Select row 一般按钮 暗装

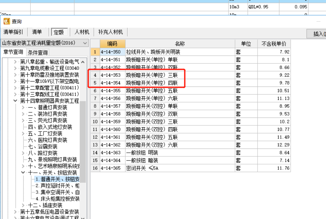click(x=190, y=160)
